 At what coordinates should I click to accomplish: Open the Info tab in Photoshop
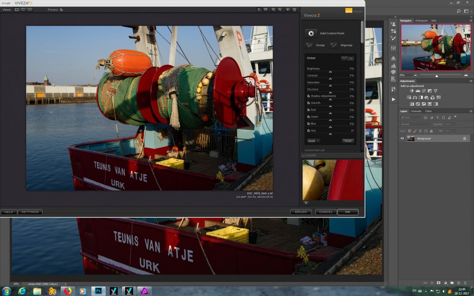point(434,20)
